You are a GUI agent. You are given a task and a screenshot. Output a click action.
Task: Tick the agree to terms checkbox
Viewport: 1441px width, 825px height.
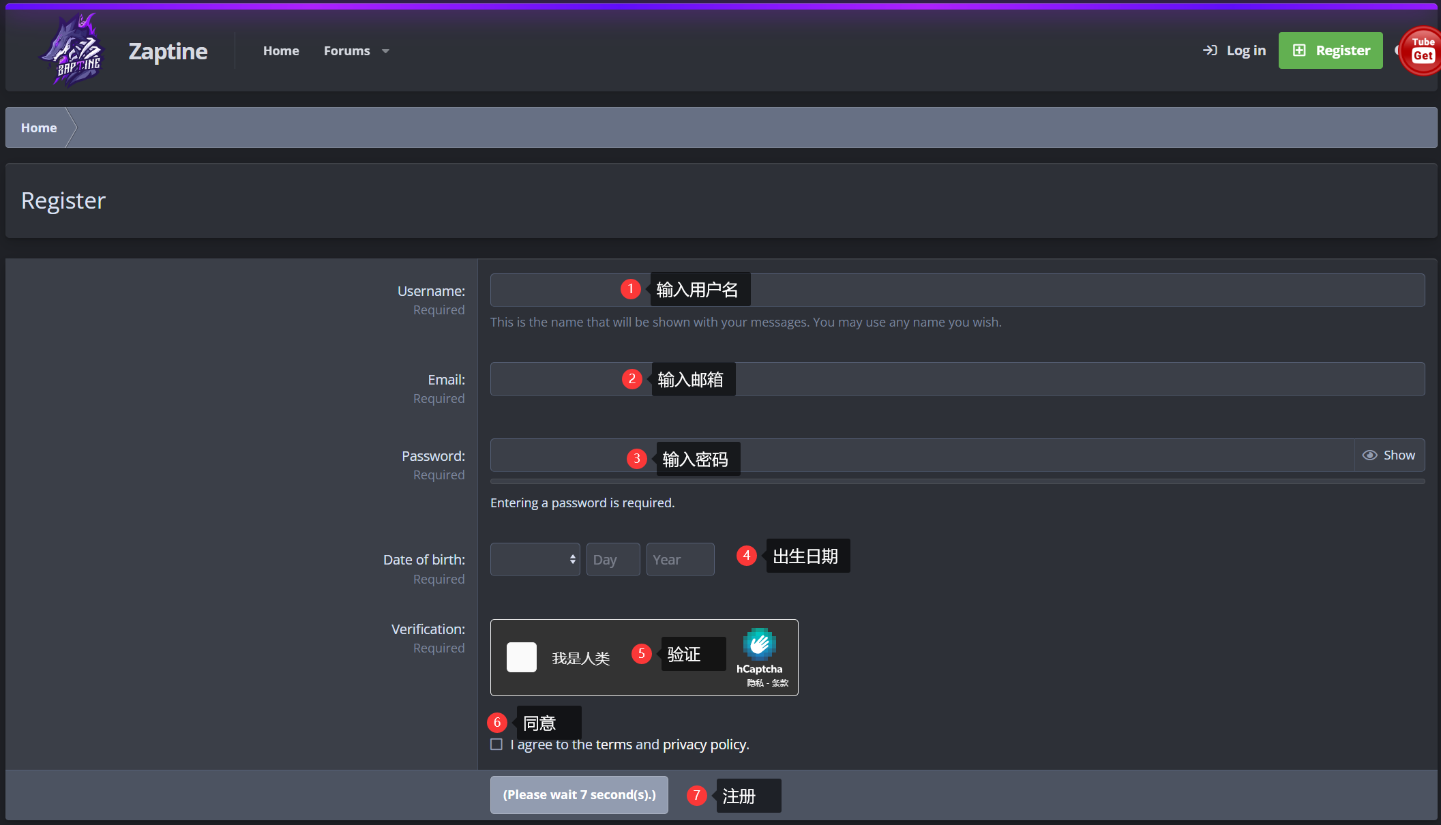(496, 745)
